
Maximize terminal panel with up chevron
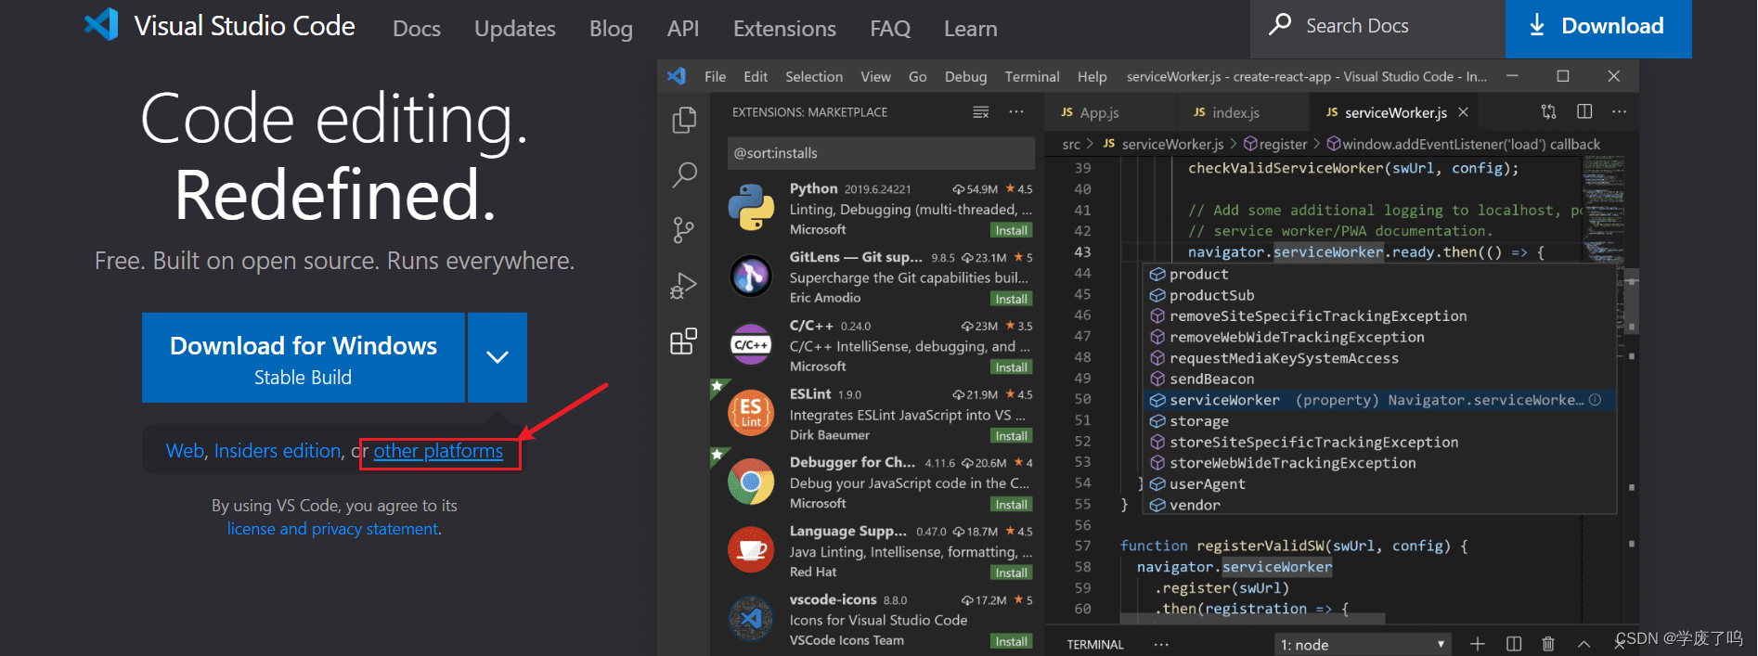coord(1584,644)
